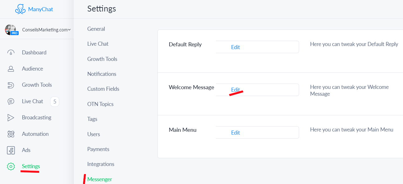The height and width of the screenshot is (184, 403).
Task: Click the Live Chat unread count badge
Action: click(x=55, y=101)
